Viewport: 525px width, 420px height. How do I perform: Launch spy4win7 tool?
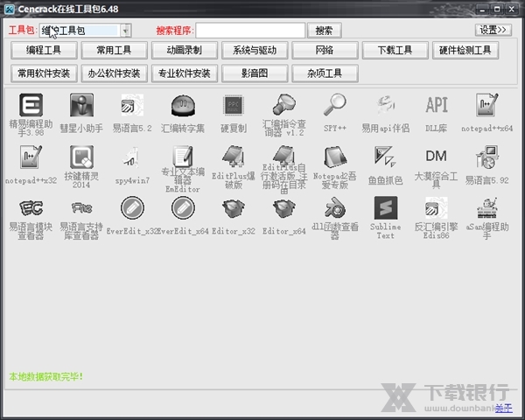pos(132,157)
